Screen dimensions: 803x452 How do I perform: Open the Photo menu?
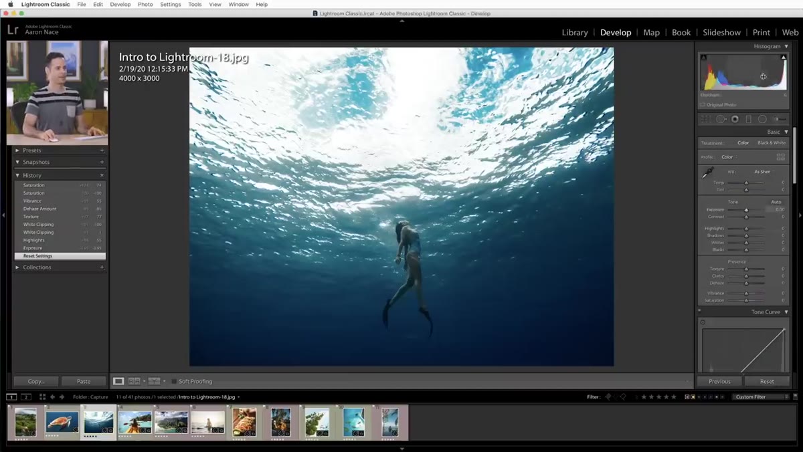(145, 5)
